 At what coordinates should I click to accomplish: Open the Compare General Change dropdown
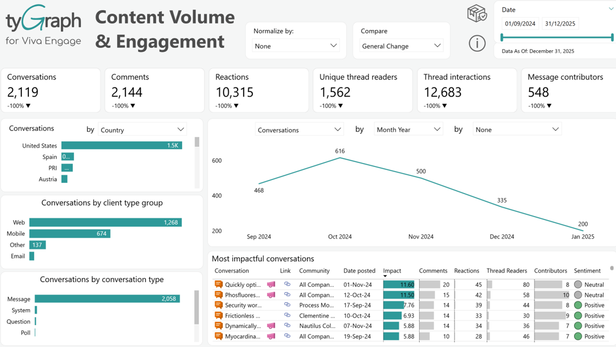(x=401, y=46)
